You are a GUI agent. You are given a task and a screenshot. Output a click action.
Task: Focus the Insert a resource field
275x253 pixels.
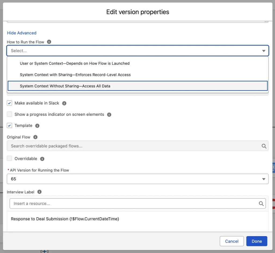[x=138, y=203]
